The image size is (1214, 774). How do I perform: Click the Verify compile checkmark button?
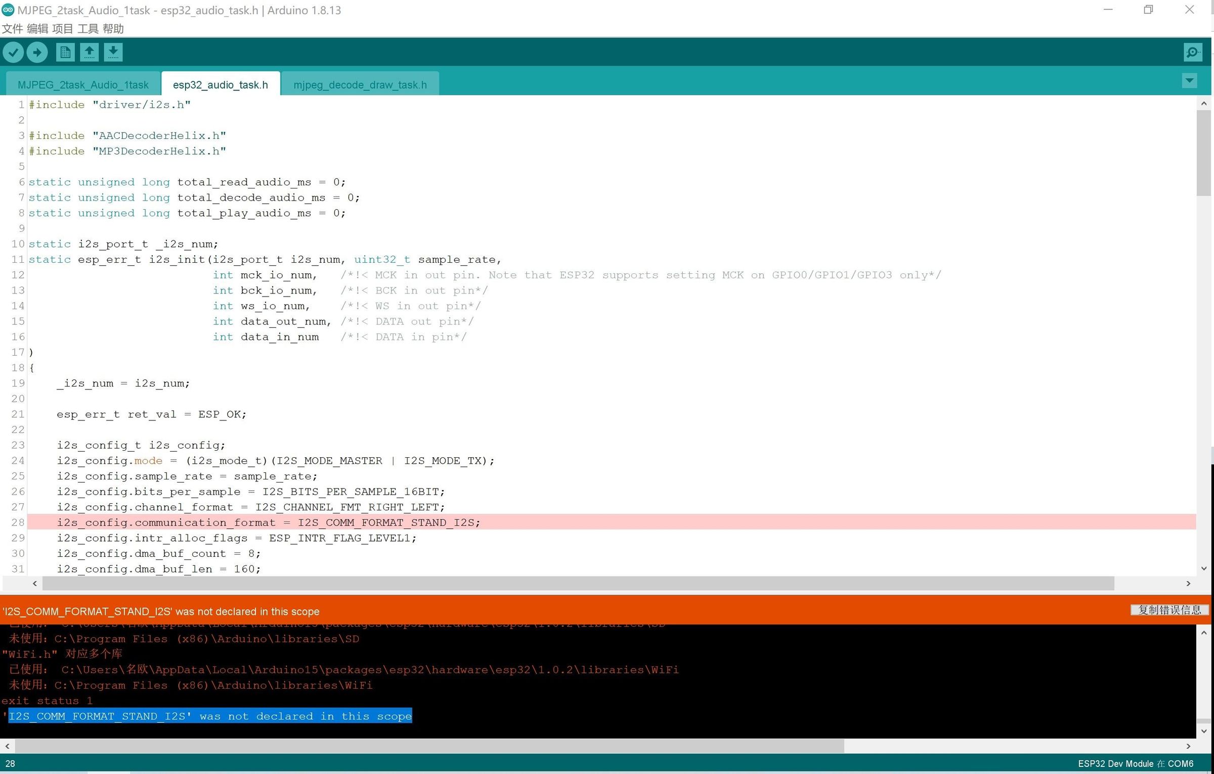(14, 52)
